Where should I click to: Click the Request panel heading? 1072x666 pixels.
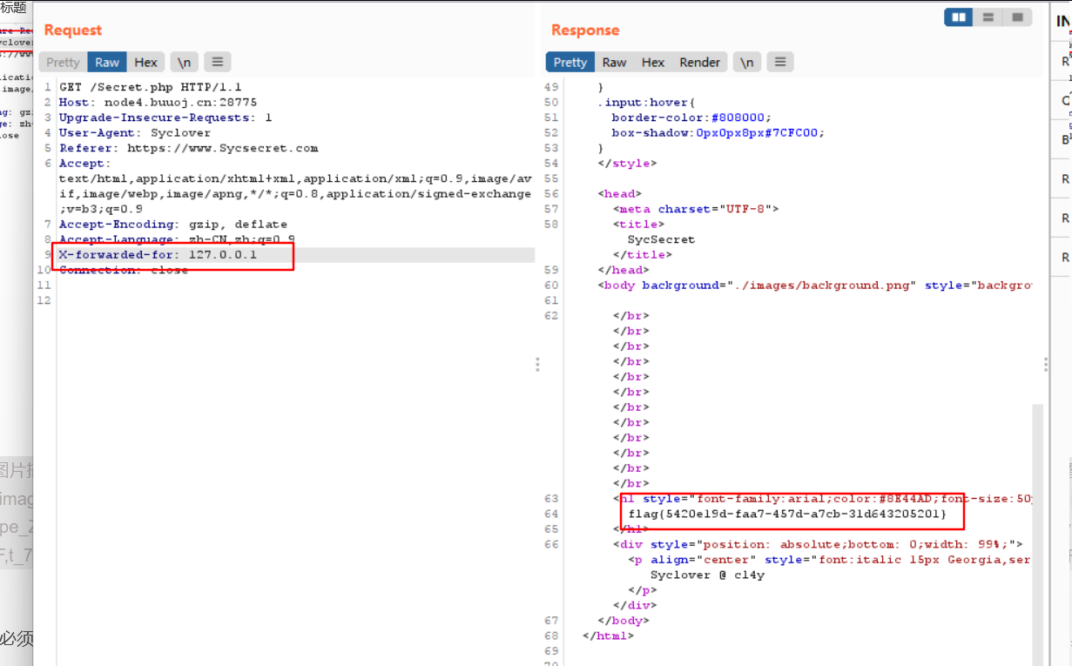73,30
